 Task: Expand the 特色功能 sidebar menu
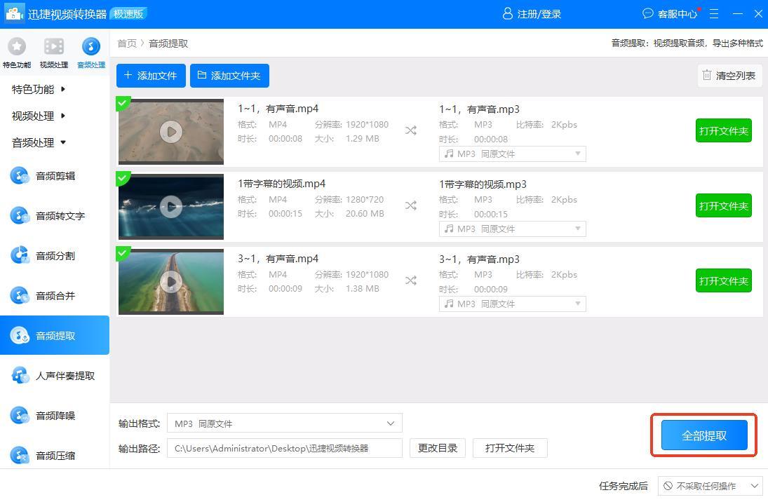tap(39, 89)
